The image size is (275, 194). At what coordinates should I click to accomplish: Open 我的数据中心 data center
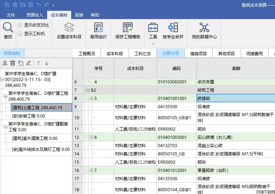204,28
